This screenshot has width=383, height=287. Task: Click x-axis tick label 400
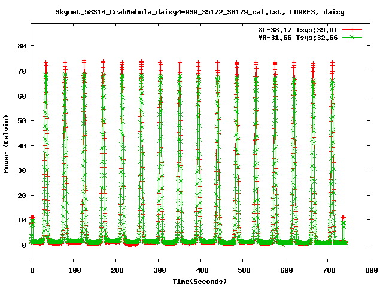[x=202, y=270]
